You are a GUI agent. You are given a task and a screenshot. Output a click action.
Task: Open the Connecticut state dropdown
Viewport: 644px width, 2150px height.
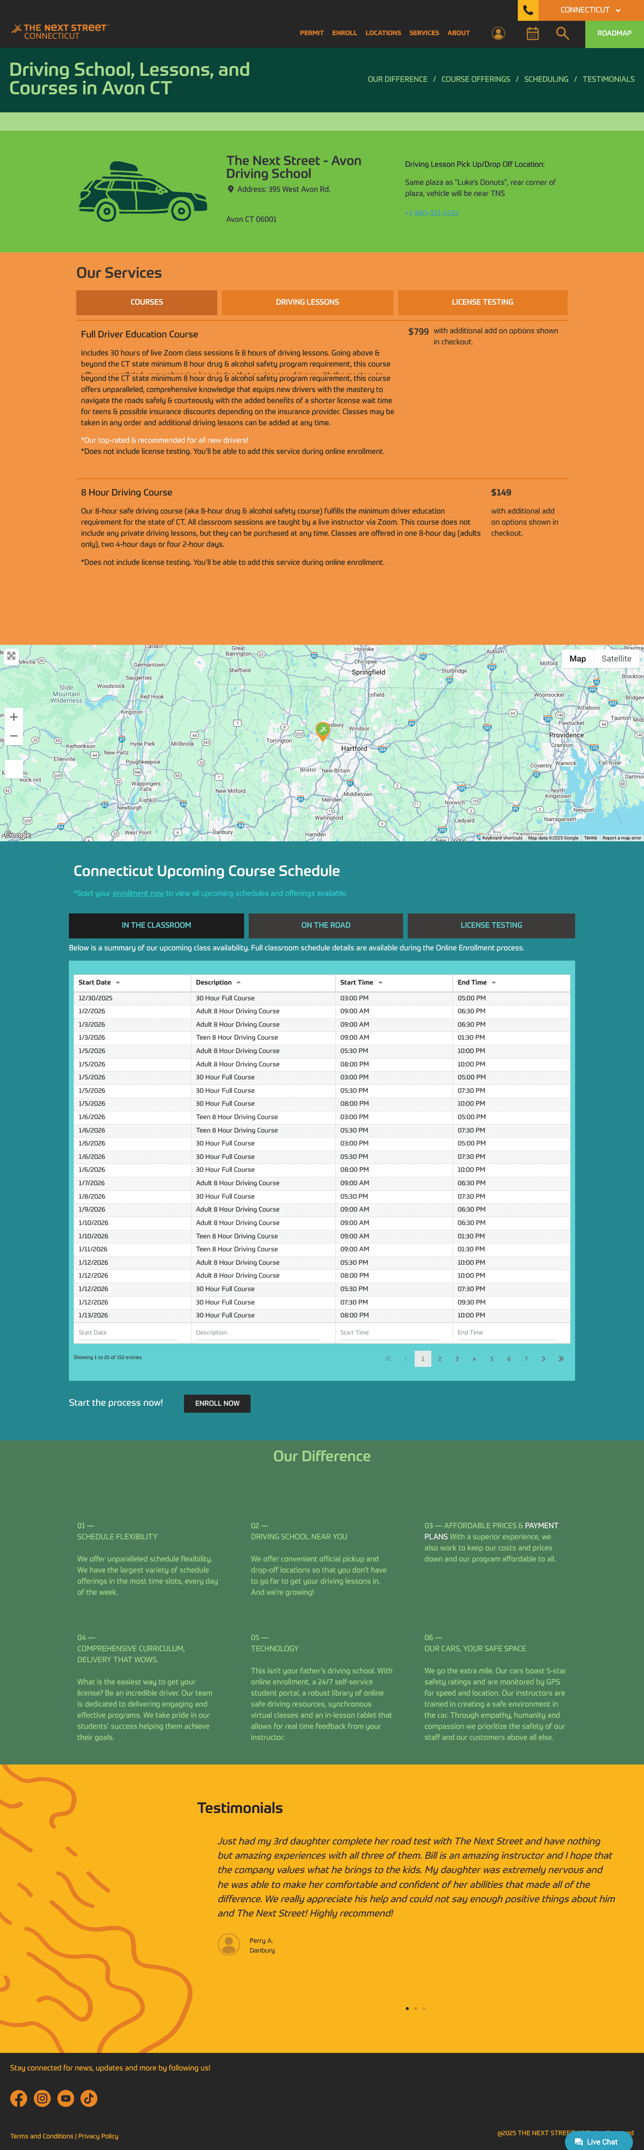591,10
